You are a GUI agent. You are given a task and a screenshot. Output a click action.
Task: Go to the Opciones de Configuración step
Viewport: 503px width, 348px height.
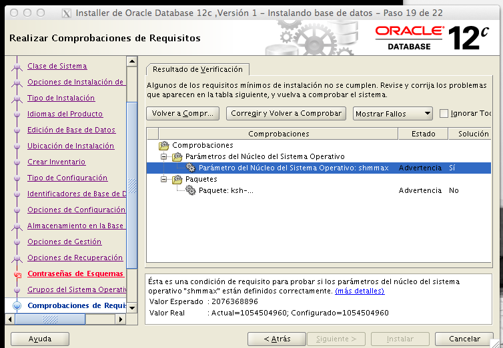tap(76, 210)
